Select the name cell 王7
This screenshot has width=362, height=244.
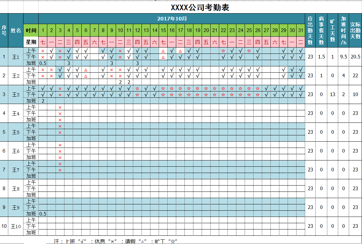[16, 170]
